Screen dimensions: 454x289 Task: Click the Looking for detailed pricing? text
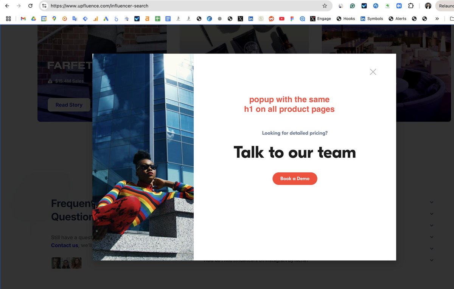(295, 133)
